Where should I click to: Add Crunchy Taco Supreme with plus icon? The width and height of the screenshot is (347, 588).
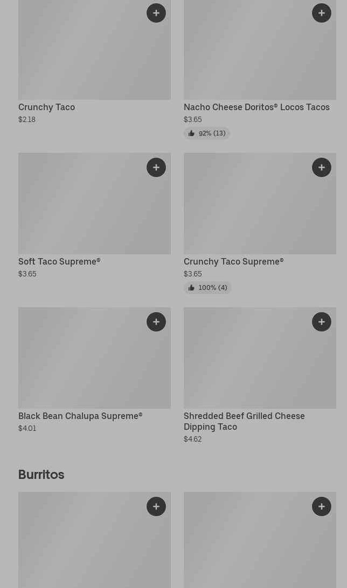[x=322, y=167]
